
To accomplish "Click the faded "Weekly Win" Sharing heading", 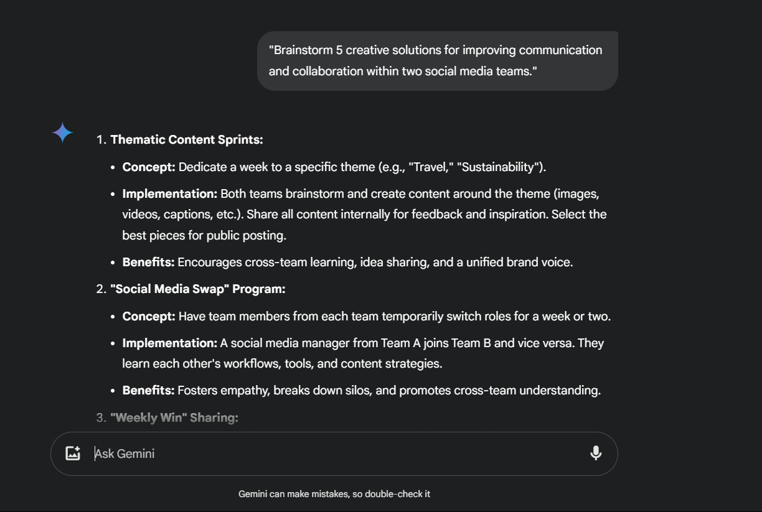I will pyautogui.click(x=174, y=417).
